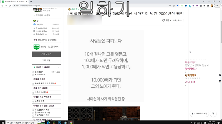Screen dimensions: 222x124
Task: Open 스토스 게시판 board
Action: [40, 92]
